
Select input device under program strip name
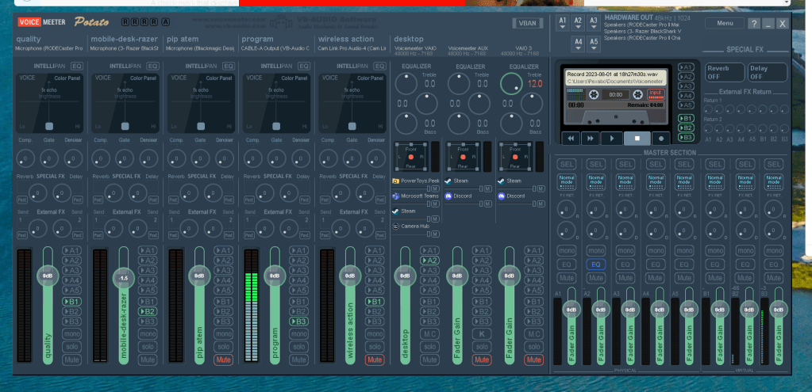click(x=275, y=48)
